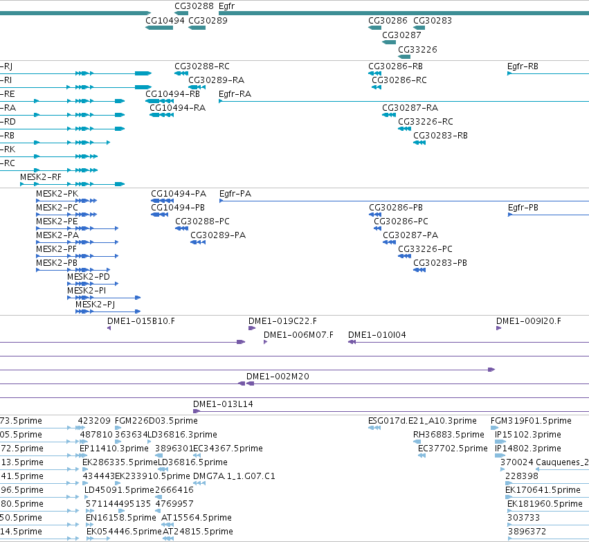Select EST EC37702.5prime
This screenshot has height=542, width=589.
453,449
